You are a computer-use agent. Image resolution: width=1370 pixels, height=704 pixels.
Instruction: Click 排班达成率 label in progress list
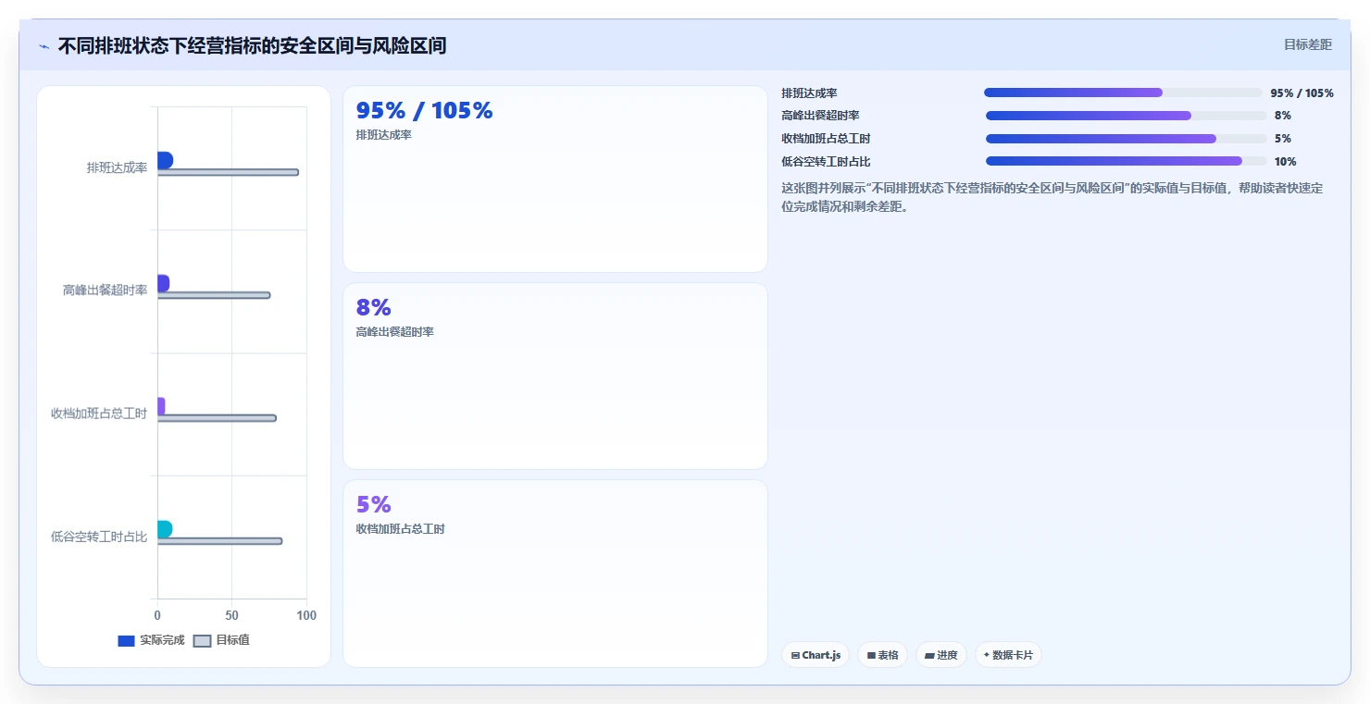coord(809,93)
